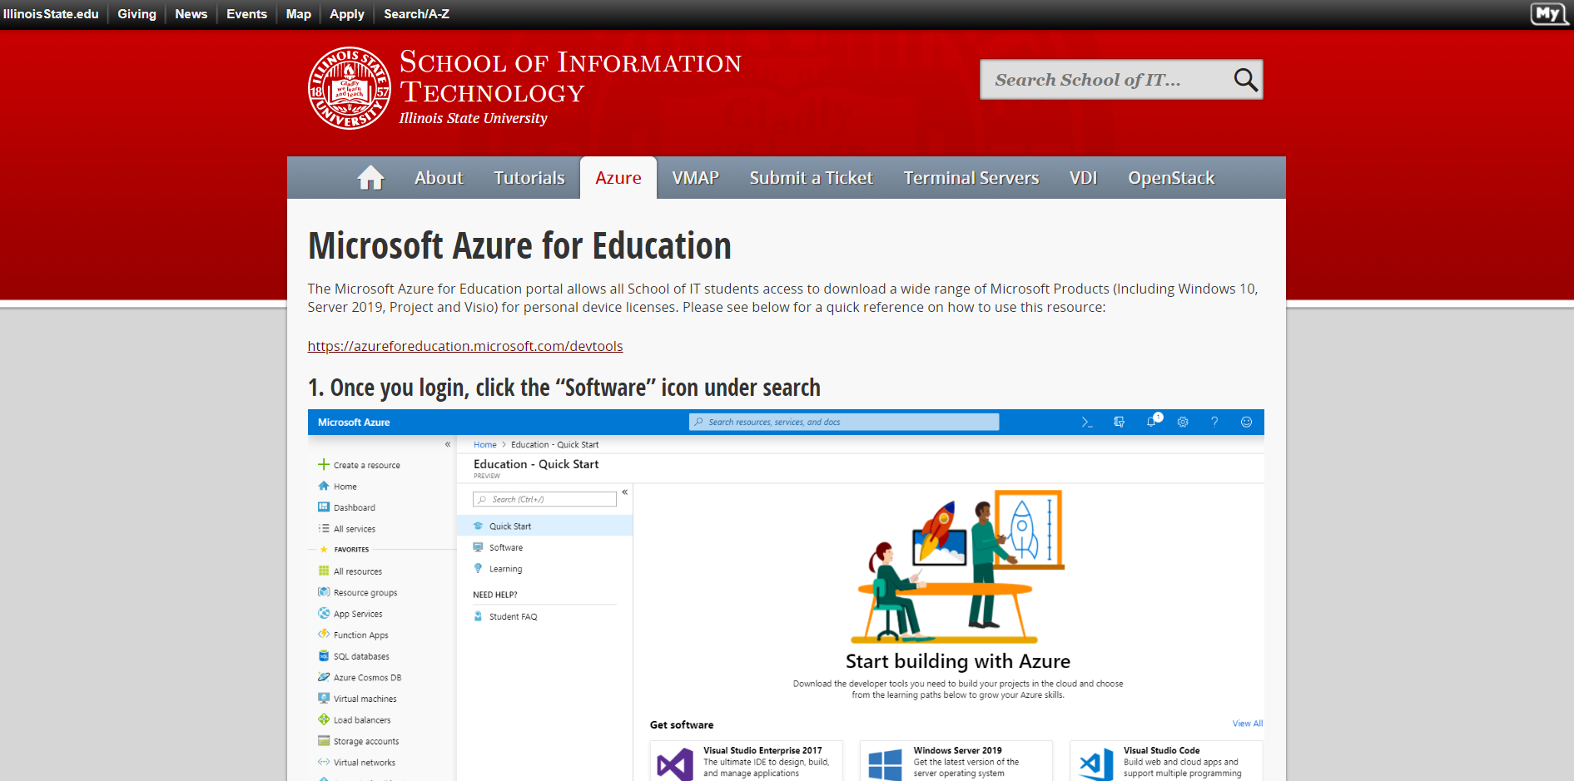Screen dimensions: 1574x781
Task: Open the Giving link
Action: pos(137,14)
